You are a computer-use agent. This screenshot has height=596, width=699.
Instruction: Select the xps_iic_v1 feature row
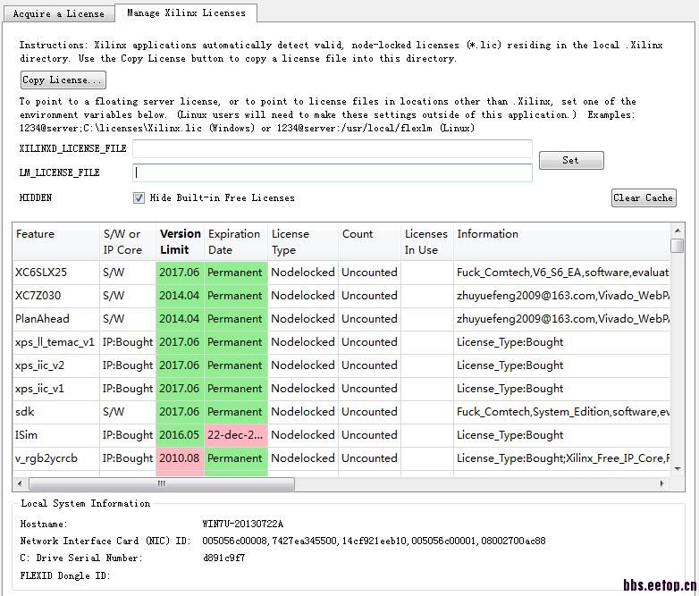pos(341,389)
